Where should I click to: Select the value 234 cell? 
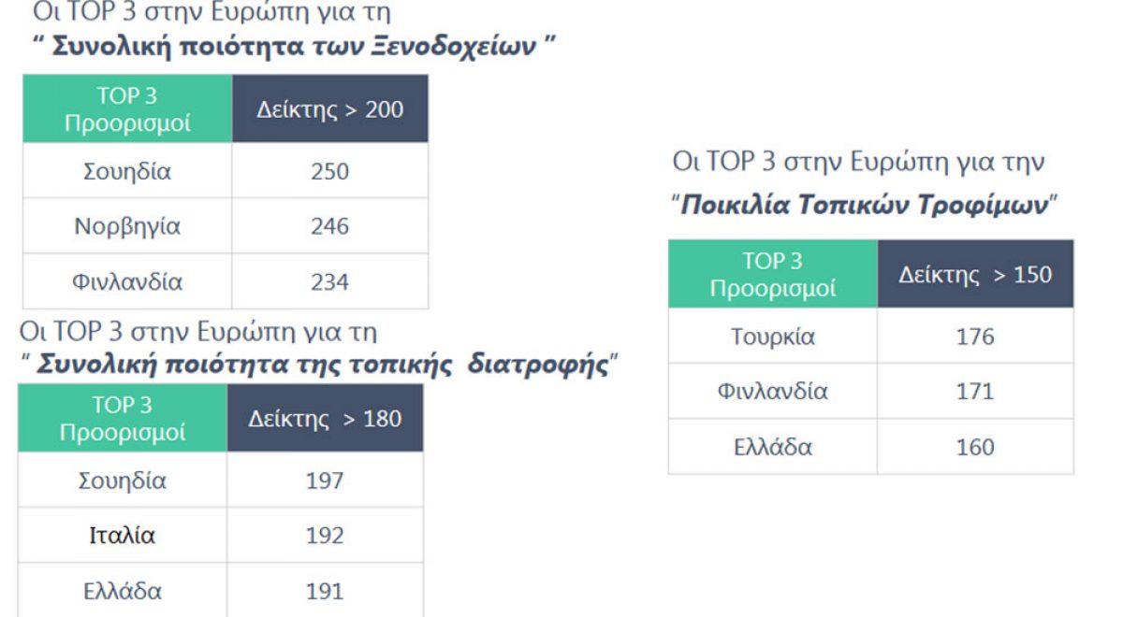tap(329, 281)
